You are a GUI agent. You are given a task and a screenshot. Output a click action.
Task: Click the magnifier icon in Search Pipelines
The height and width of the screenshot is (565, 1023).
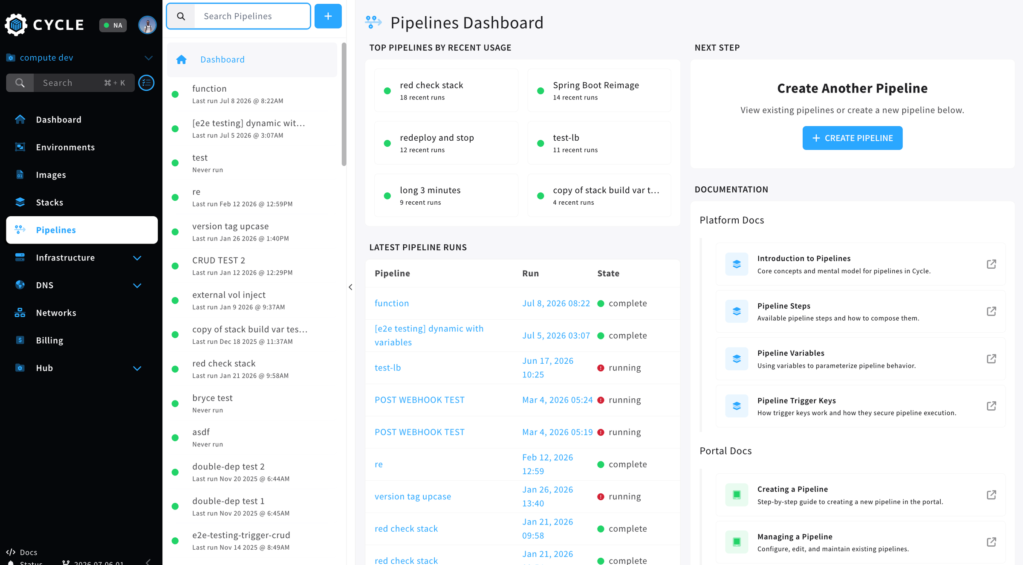coord(181,16)
